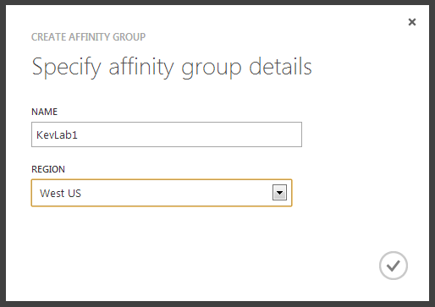Place cursor after KevLab1 text

(79, 135)
